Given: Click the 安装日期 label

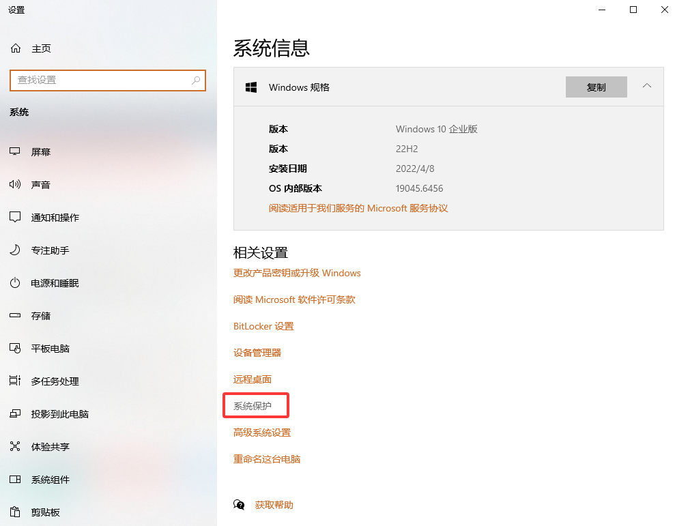Looking at the screenshot, I should [288, 169].
